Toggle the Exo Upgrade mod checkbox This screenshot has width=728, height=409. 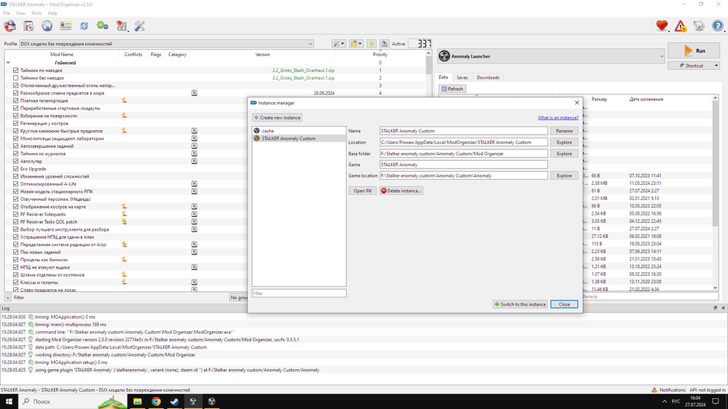(15, 169)
